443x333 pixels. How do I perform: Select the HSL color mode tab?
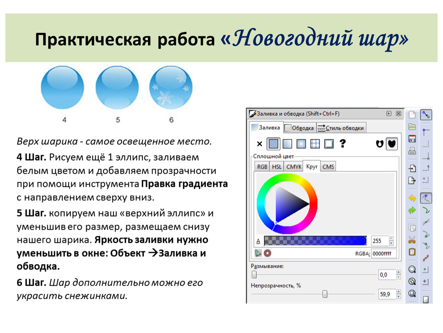pos(277,166)
